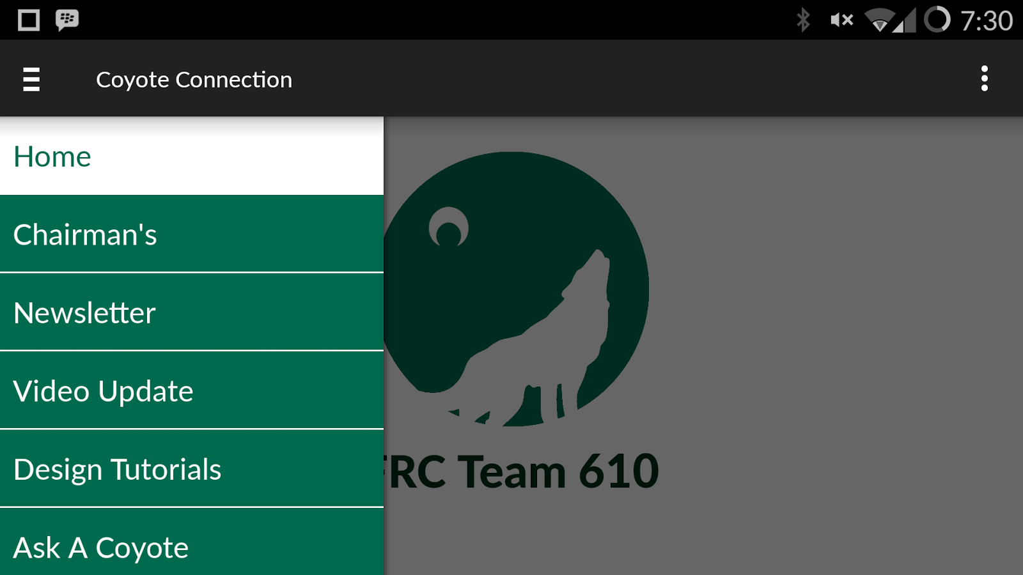Go to the Newsletter page

(192, 312)
